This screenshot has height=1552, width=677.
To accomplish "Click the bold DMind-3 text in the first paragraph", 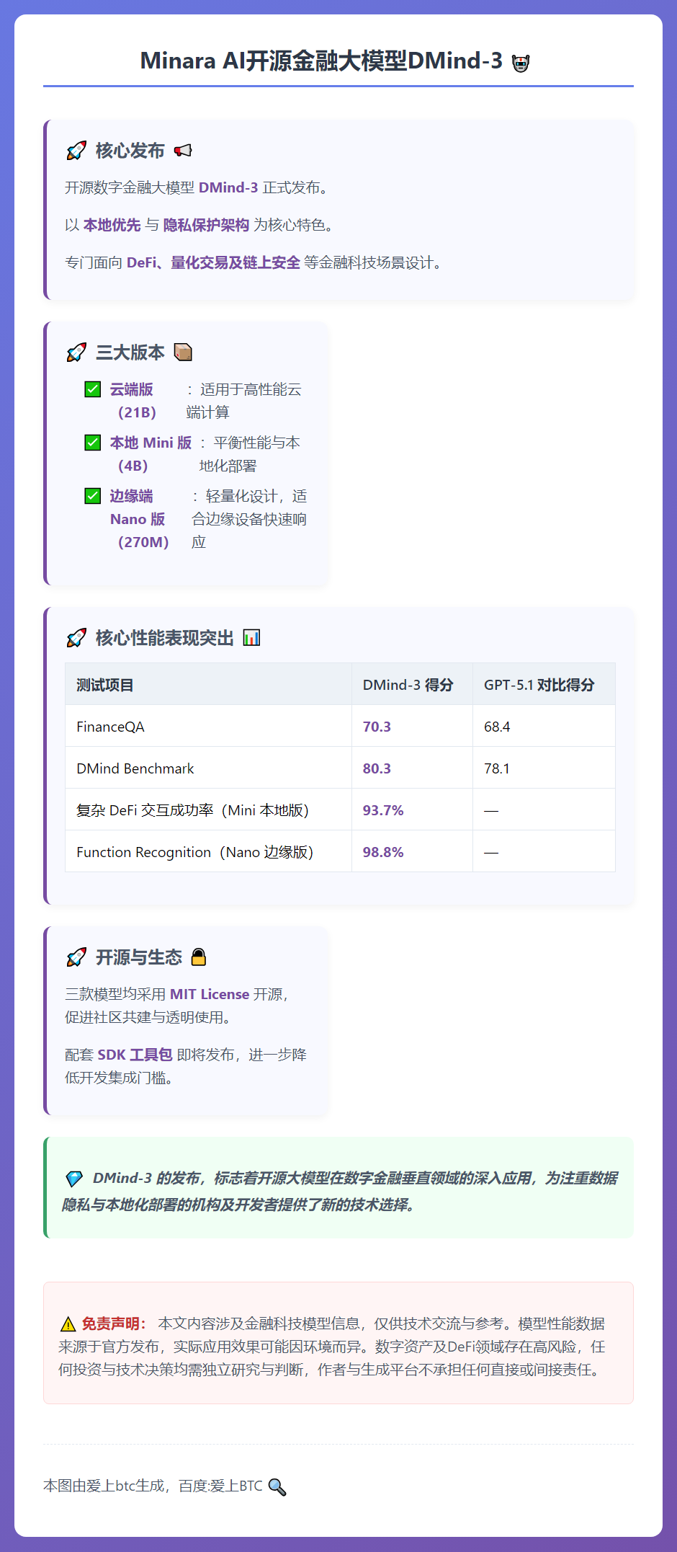I will (x=228, y=187).
